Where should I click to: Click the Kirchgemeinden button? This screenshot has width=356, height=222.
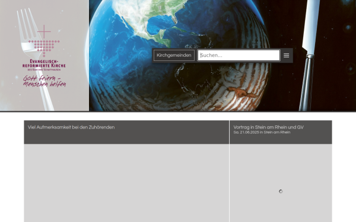(174, 56)
